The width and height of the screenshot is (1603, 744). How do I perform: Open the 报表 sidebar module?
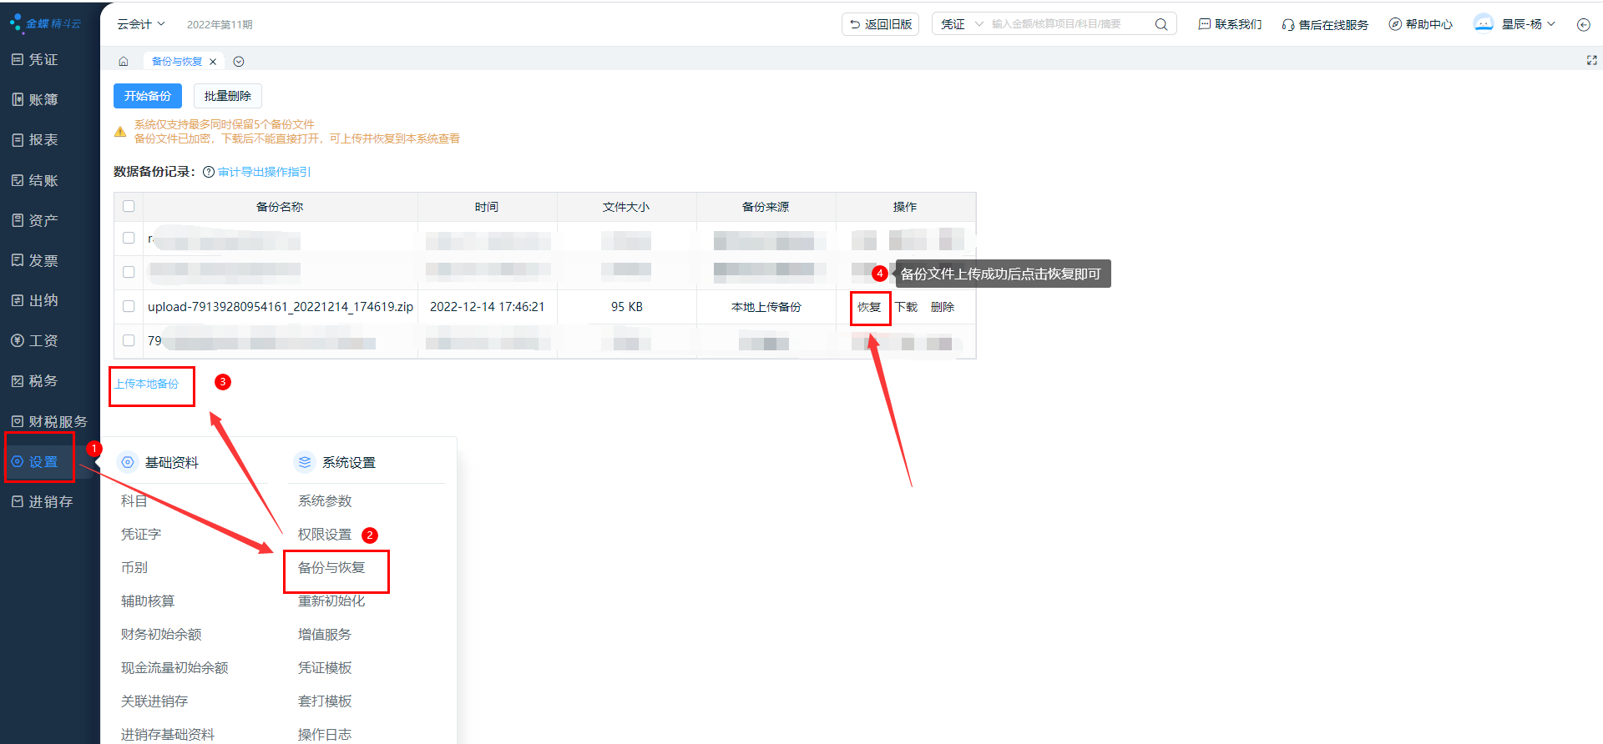35,140
